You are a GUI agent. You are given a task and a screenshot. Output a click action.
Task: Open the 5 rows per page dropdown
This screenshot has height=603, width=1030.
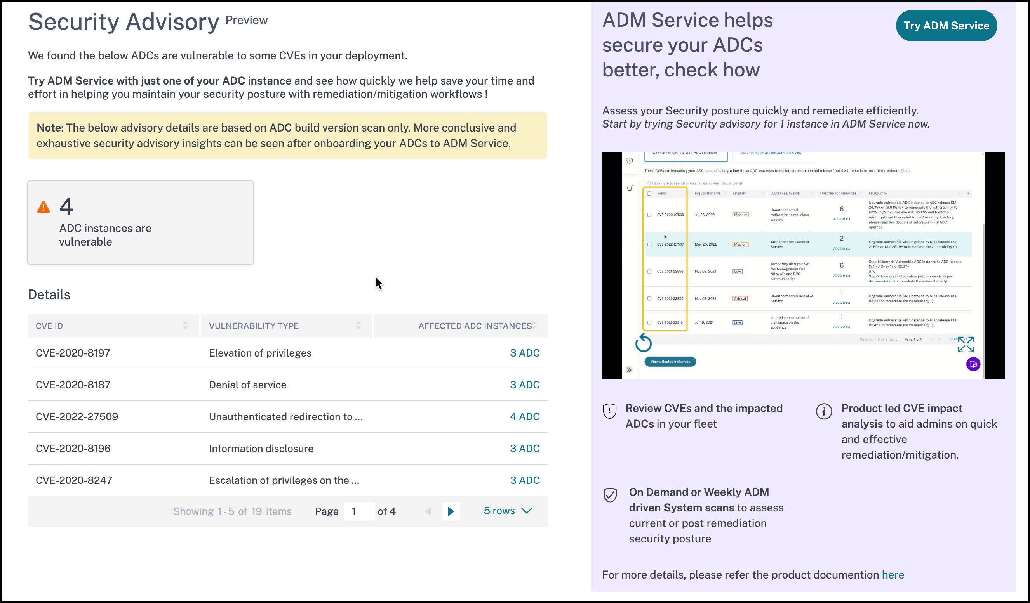tap(508, 511)
